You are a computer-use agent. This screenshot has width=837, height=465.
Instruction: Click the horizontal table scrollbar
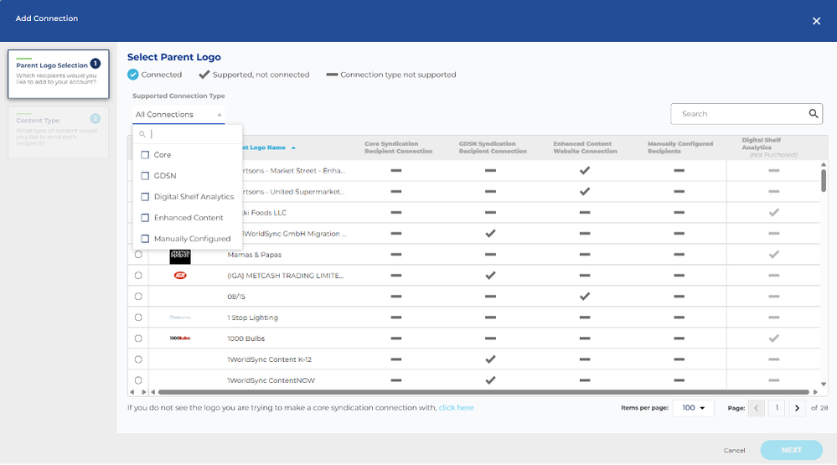point(483,392)
